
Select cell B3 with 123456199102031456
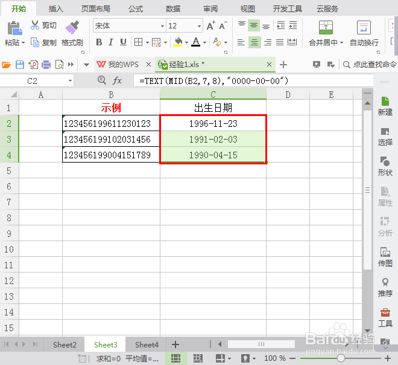(111, 139)
